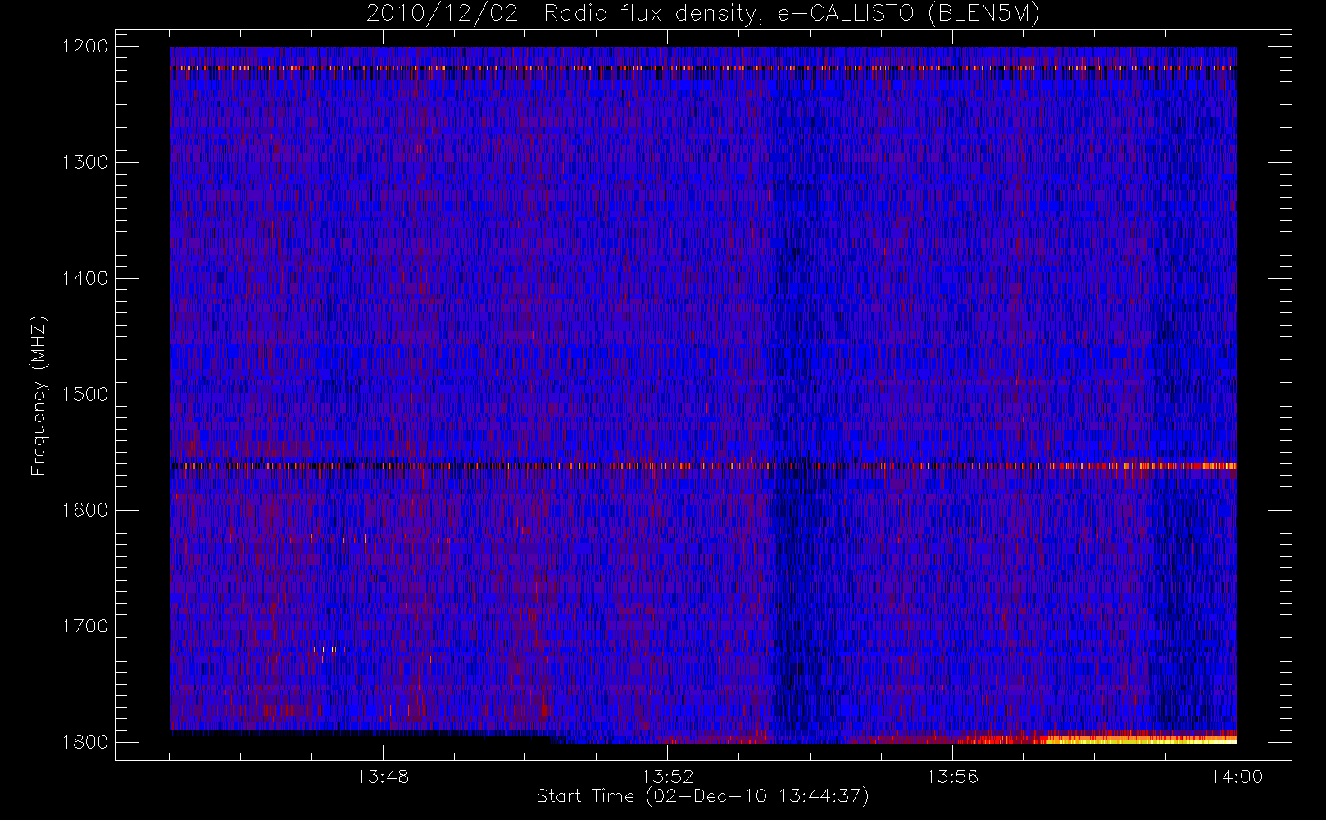Image resolution: width=1326 pixels, height=820 pixels.
Task: Click the orange interference line near 1220 MHz
Action: [703, 67]
